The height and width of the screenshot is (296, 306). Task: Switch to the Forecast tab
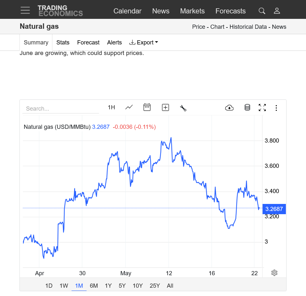[88, 43]
